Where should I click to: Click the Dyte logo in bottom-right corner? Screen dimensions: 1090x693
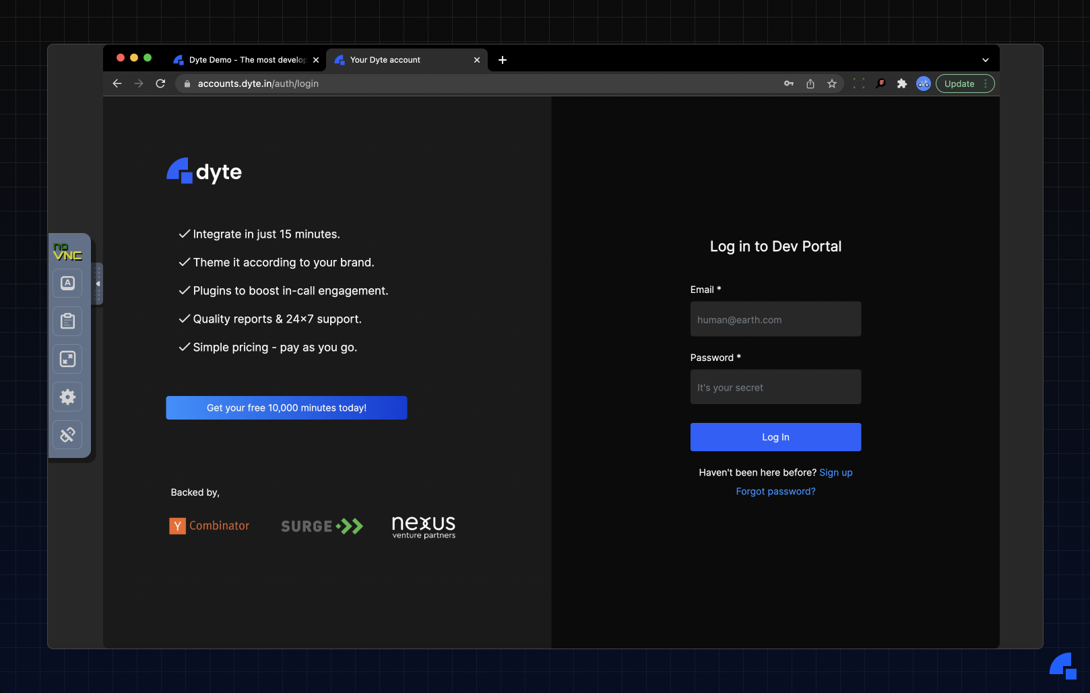click(x=1063, y=666)
